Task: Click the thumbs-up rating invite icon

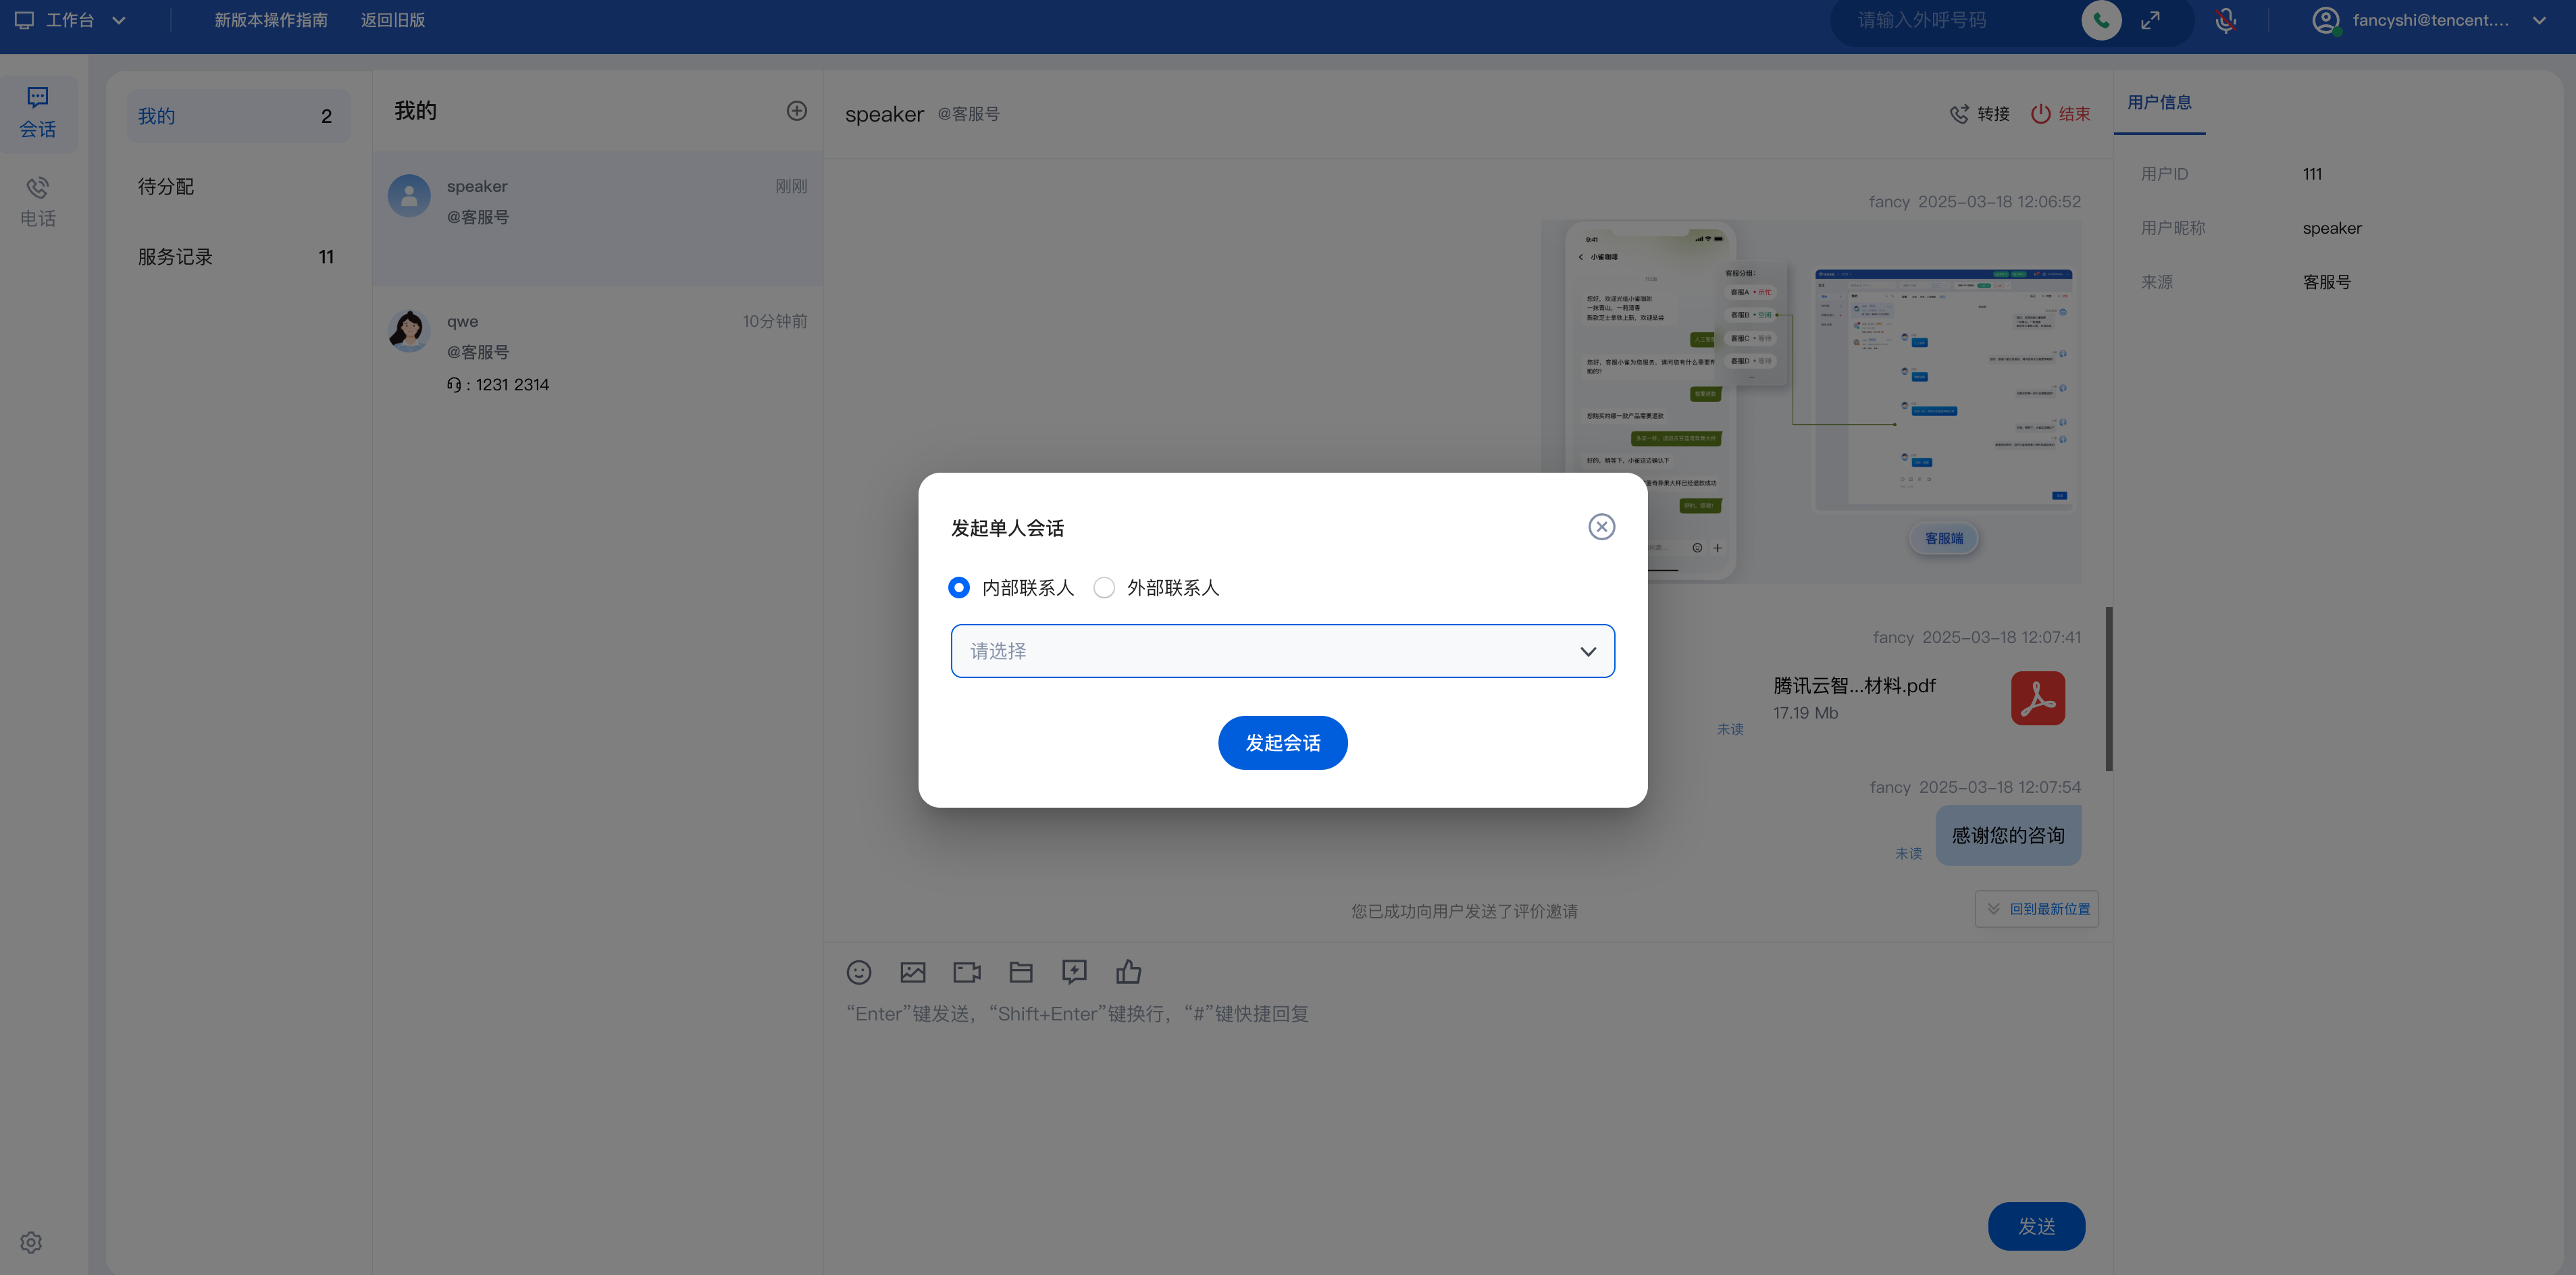Action: pyautogui.click(x=1128, y=972)
